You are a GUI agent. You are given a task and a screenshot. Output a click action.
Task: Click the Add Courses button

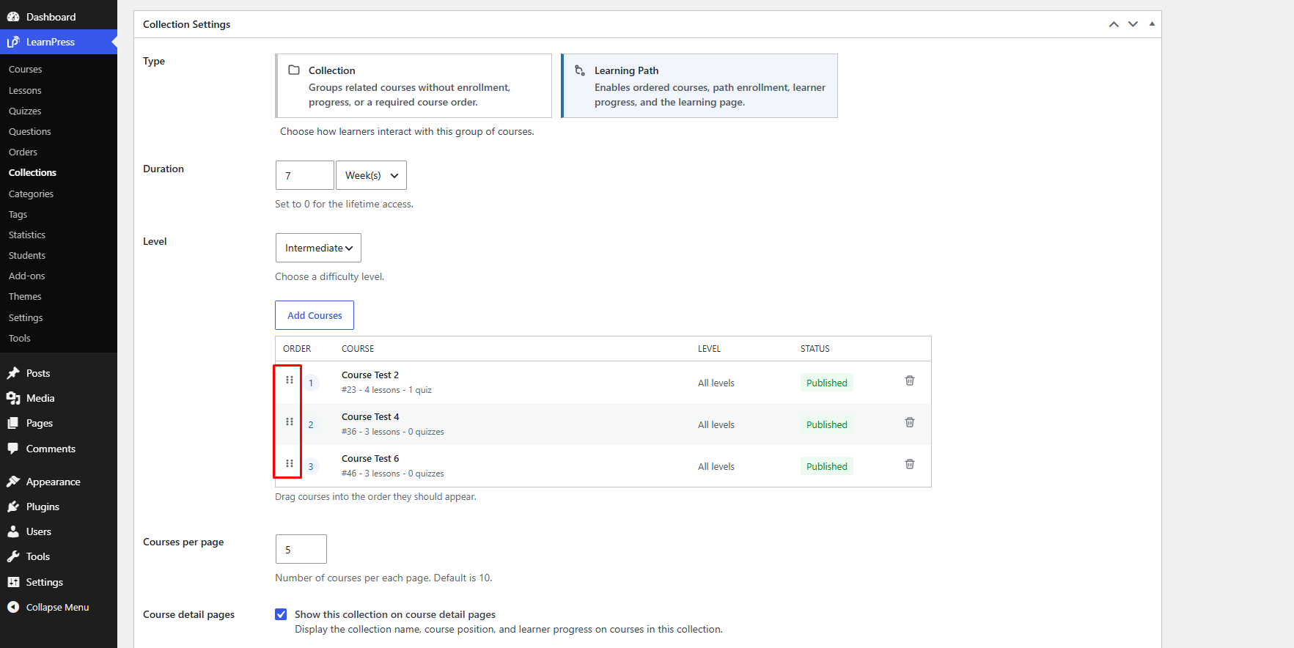[315, 315]
